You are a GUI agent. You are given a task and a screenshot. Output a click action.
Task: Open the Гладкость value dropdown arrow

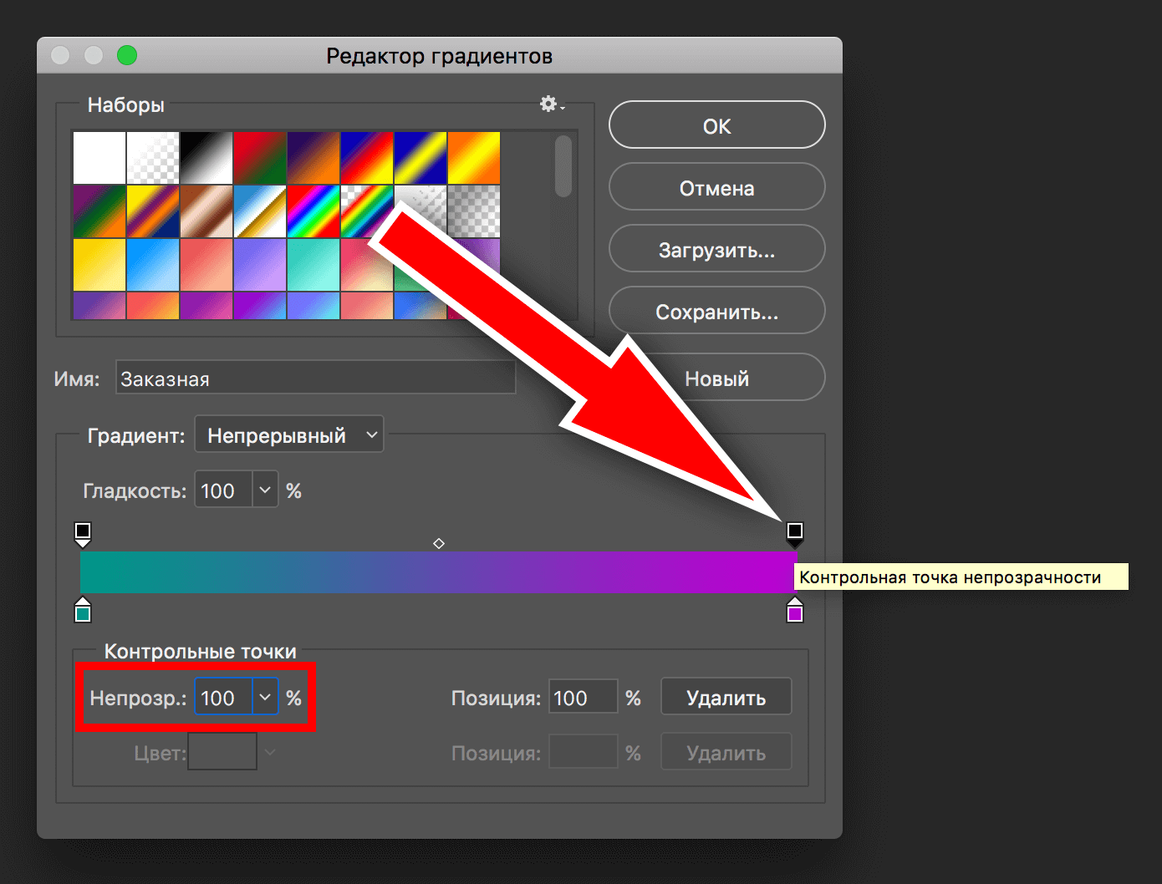265,490
